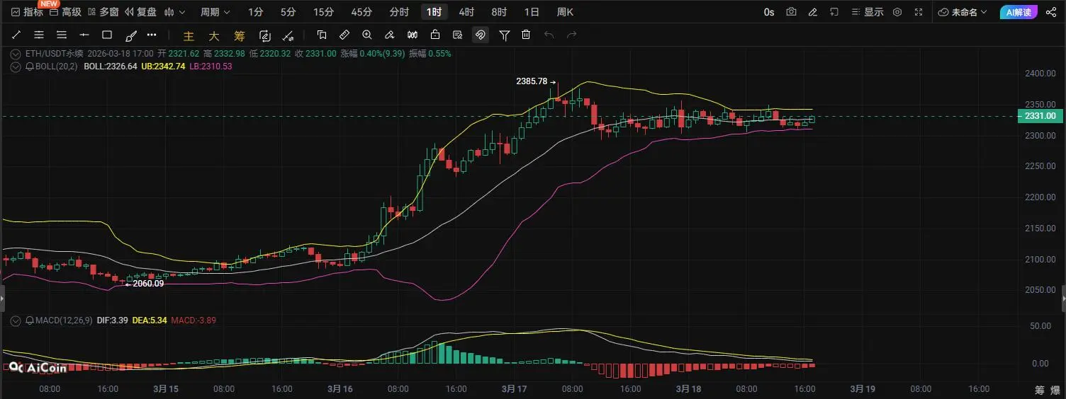The width and height of the screenshot is (1066, 399).
Task: Switch to the 4时 timeframe
Action: [x=466, y=12]
